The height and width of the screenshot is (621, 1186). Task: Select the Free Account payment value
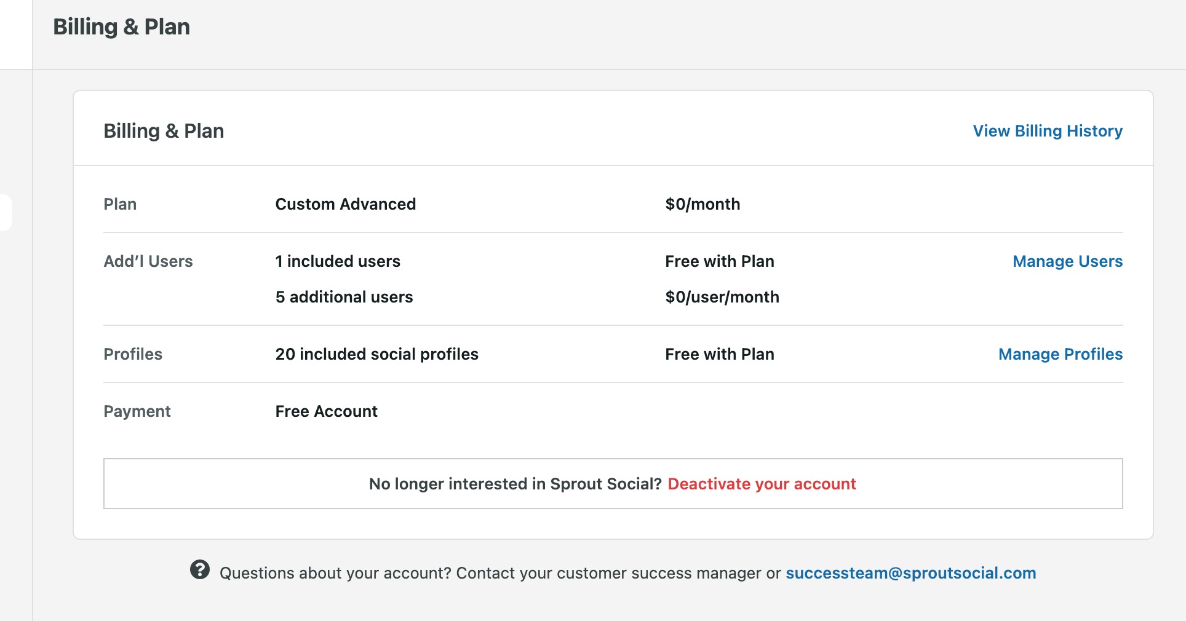click(326, 411)
